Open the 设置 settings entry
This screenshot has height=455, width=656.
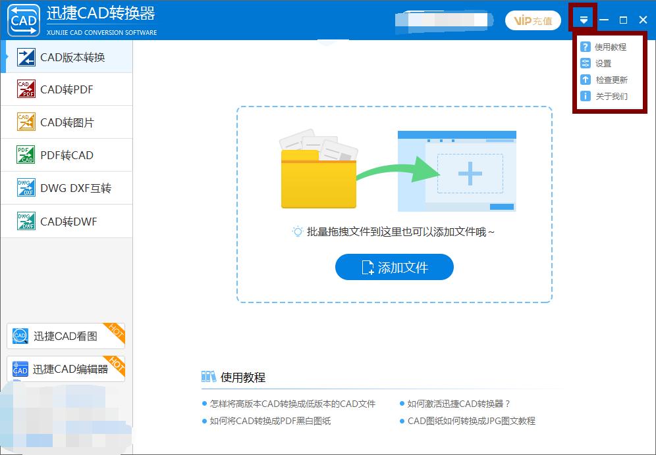(x=603, y=63)
